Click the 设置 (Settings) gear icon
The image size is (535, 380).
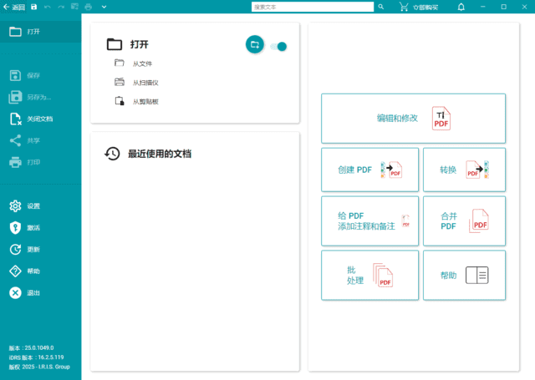click(x=15, y=206)
